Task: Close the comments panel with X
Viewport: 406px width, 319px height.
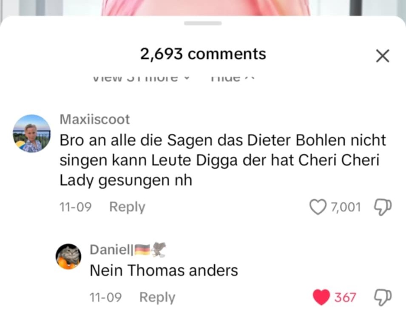Action: tap(383, 56)
